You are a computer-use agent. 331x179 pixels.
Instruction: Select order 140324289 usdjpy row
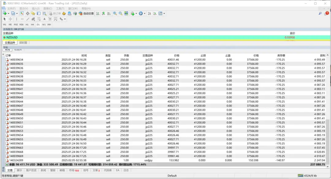coord(165,160)
